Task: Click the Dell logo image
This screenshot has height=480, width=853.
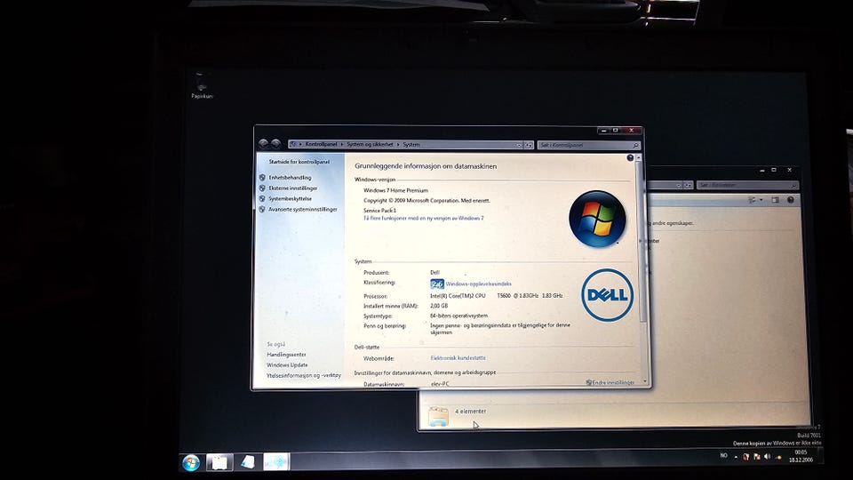Action: click(607, 295)
